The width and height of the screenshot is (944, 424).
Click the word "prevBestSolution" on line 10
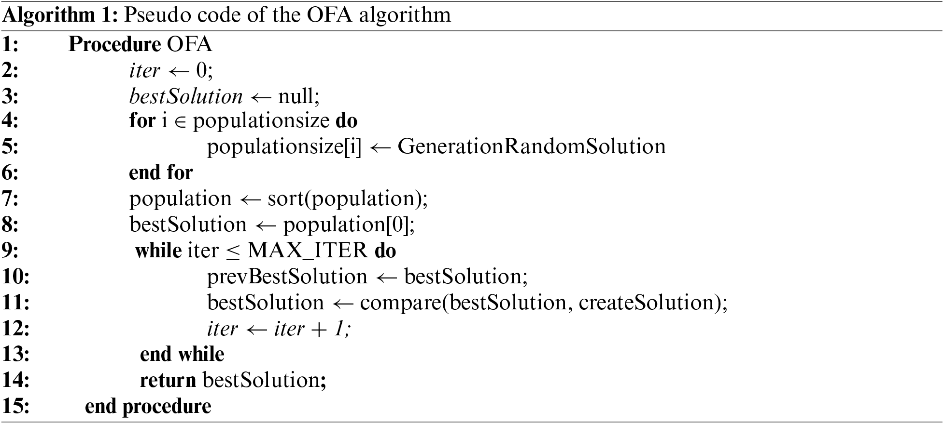[287, 277]
